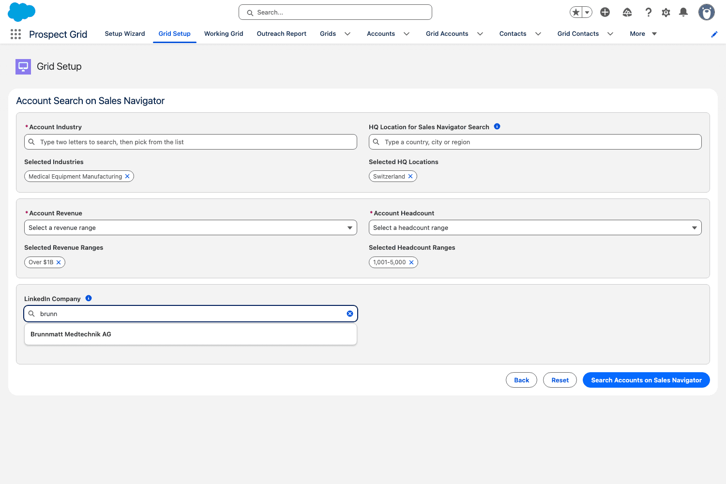The height and width of the screenshot is (484, 726).
Task: Remove the Switzerland HQ location pill
Action: click(410, 176)
